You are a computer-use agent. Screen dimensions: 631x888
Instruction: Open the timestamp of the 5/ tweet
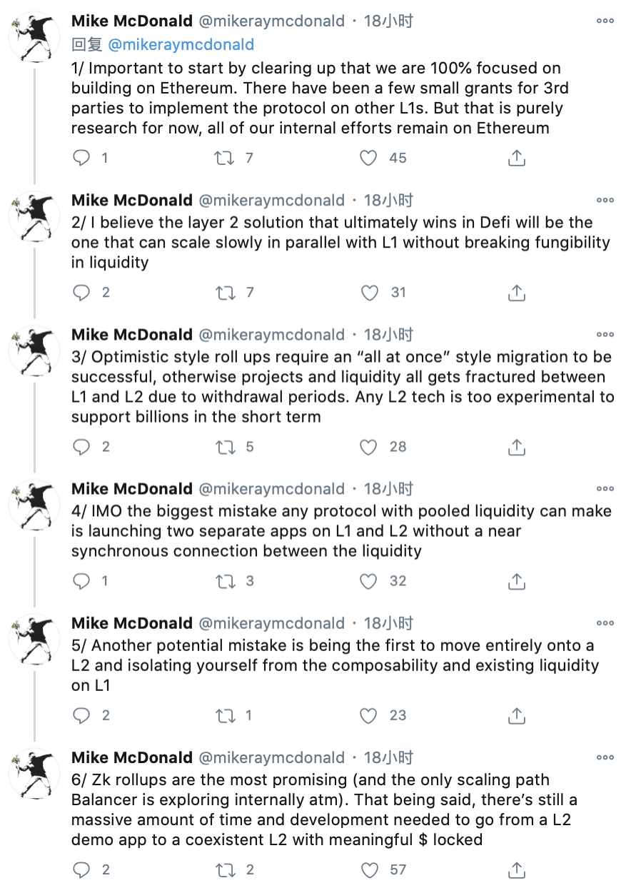pos(388,623)
